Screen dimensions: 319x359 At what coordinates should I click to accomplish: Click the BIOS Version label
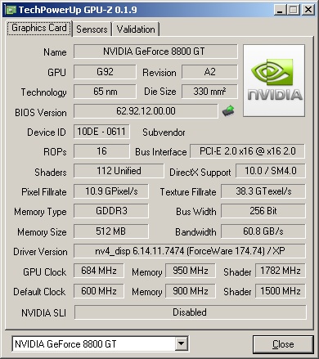[x=41, y=113]
